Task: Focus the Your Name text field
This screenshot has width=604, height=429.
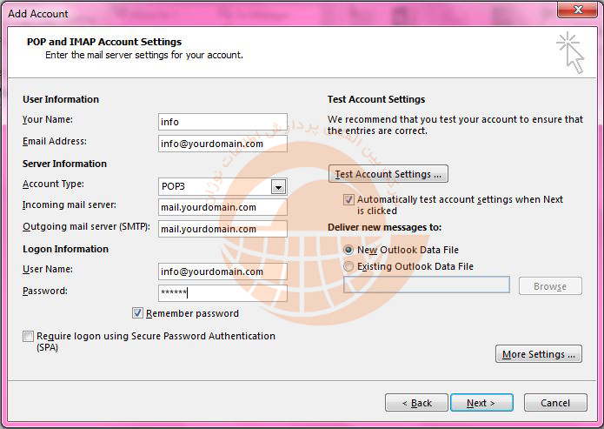Action: click(222, 122)
